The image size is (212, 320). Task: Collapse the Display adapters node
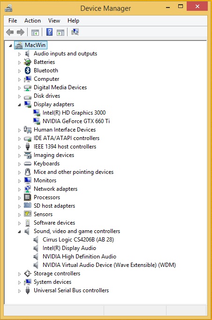tap(19, 105)
